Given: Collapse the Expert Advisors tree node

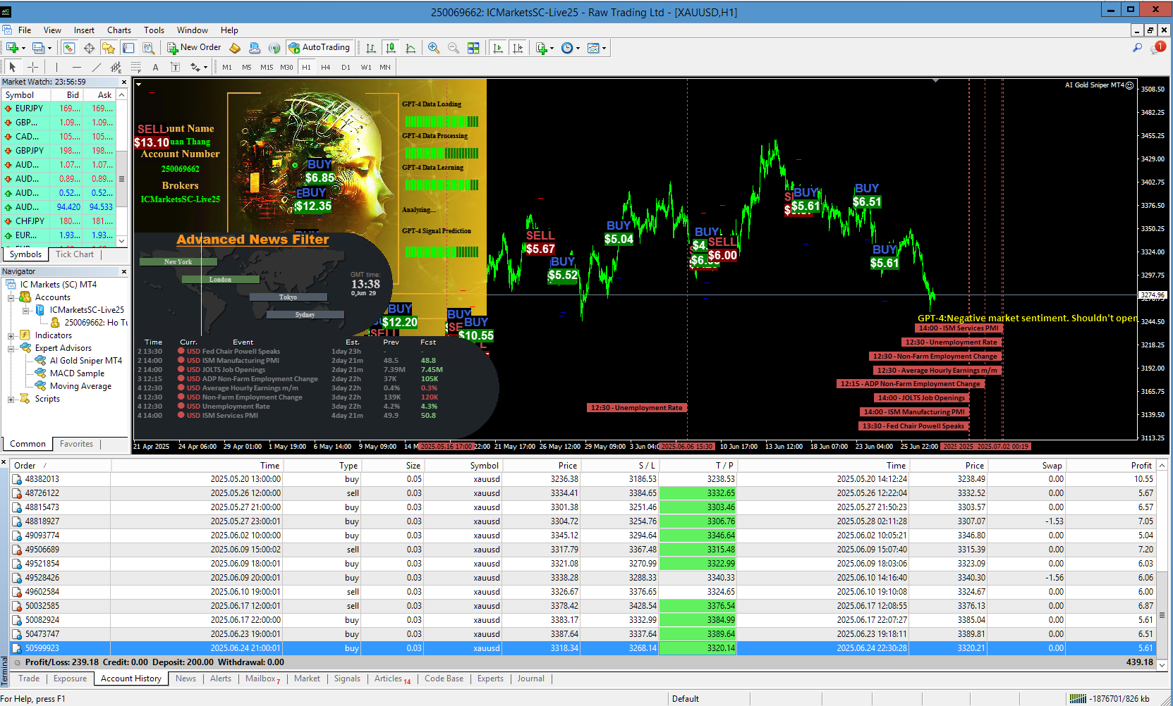Looking at the screenshot, I should (x=11, y=348).
